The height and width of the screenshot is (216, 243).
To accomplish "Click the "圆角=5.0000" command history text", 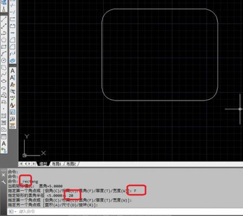I will pyautogui.click(x=51, y=186).
